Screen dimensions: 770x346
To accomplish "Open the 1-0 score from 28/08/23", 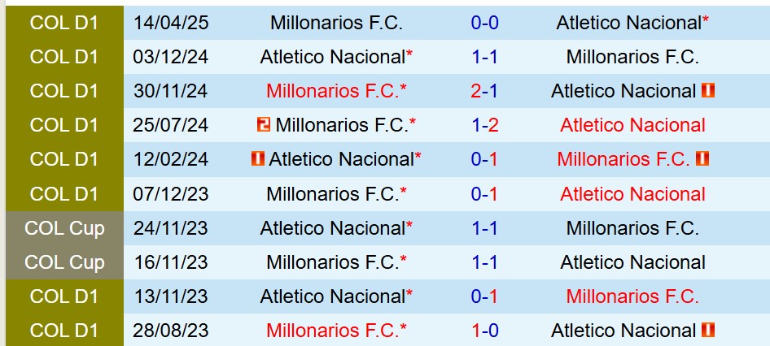I will 485,331.
